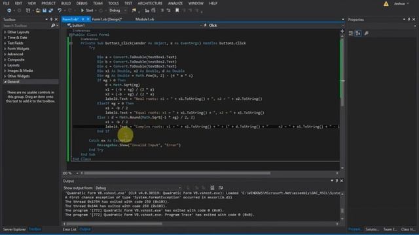Switch to the Module1.vb tab
This screenshot has height=235, width=419.
[145, 19]
